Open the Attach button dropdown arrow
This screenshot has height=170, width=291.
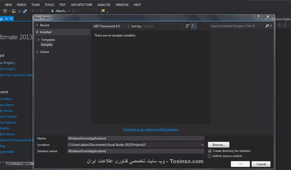(69, 11)
